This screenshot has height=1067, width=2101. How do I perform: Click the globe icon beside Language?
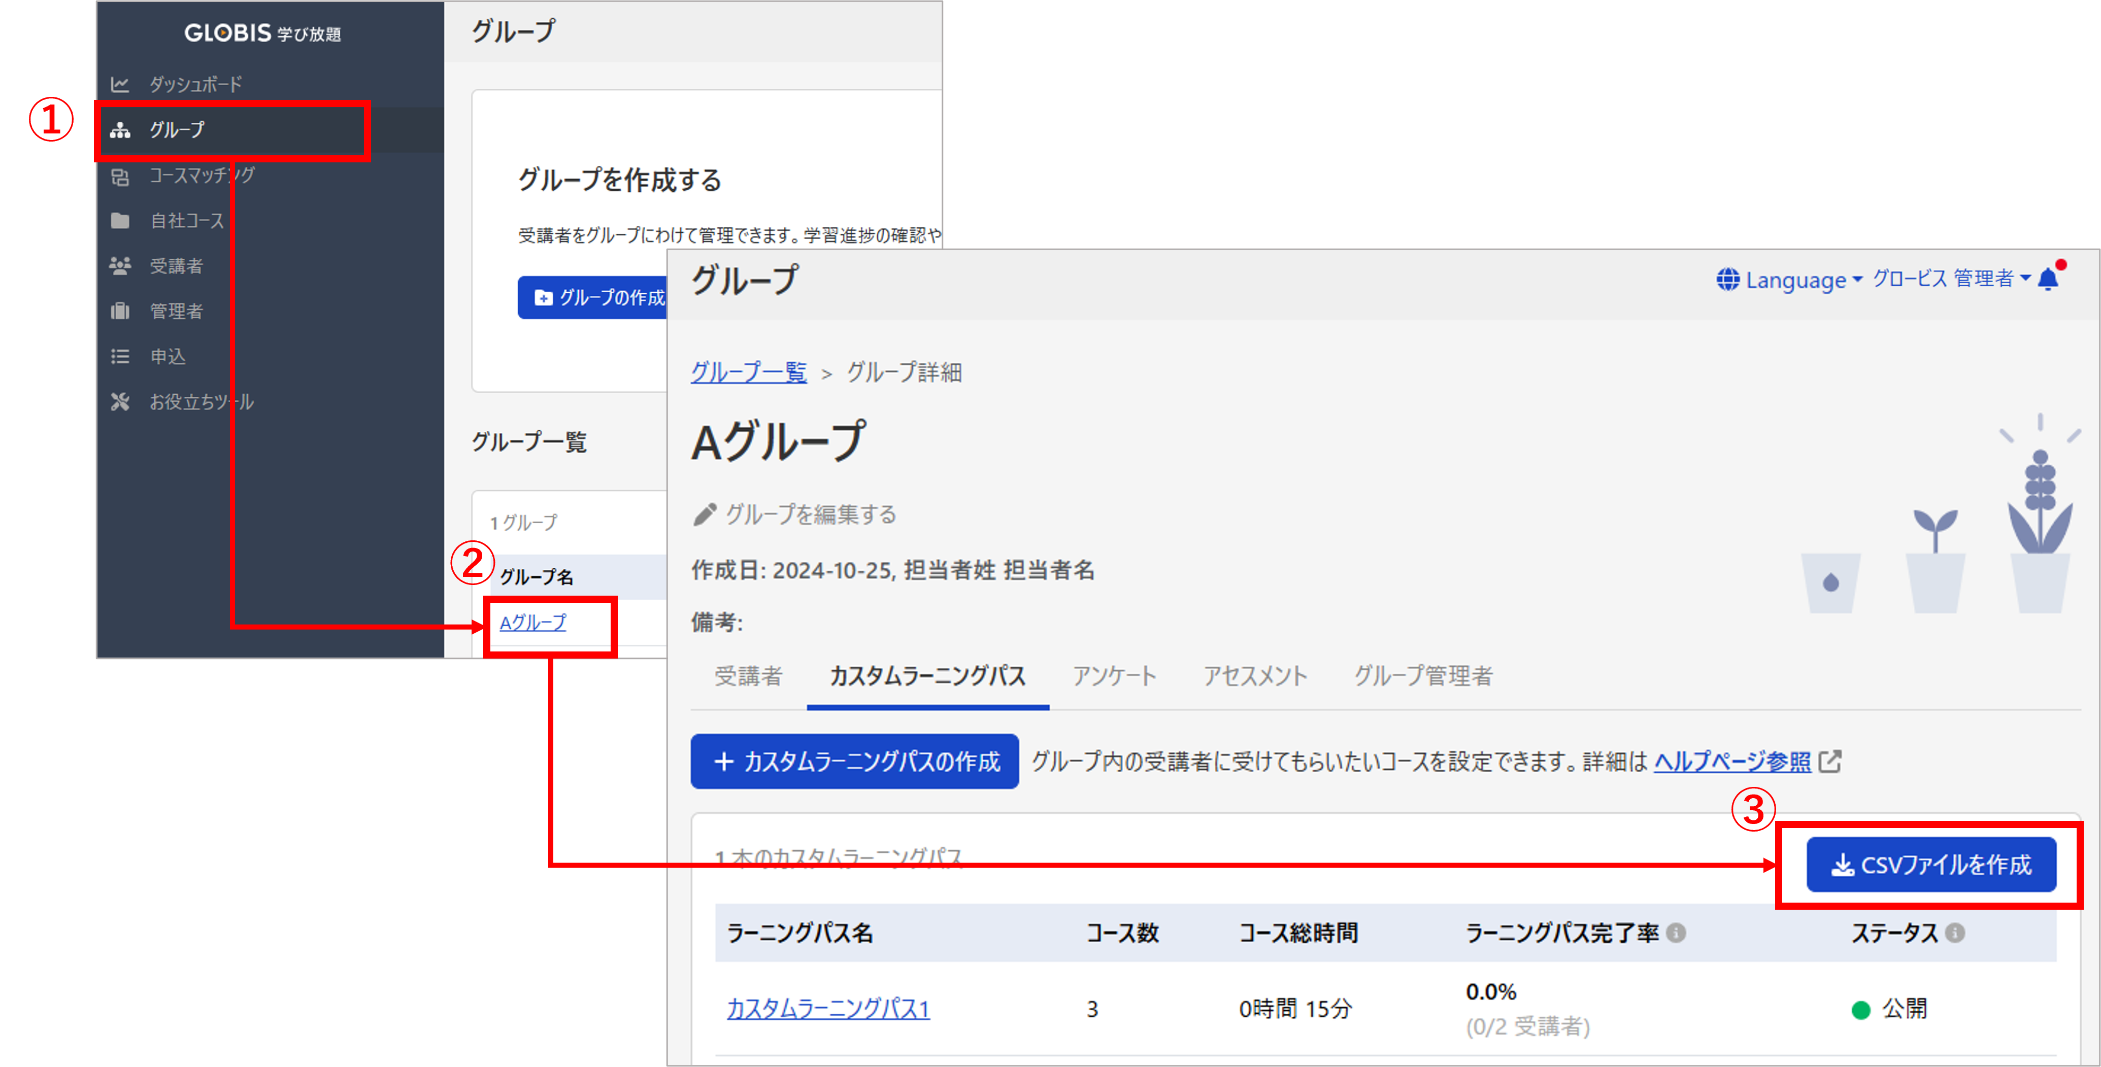point(1727,280)
